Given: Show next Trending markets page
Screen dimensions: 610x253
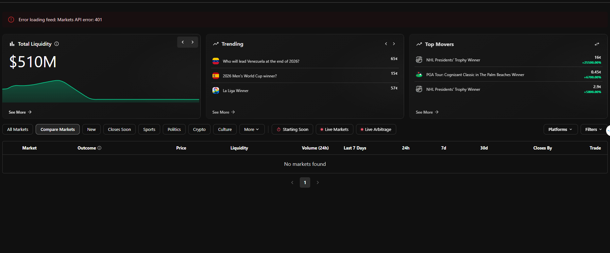Looking at the screenshot, I should point(394,44).
